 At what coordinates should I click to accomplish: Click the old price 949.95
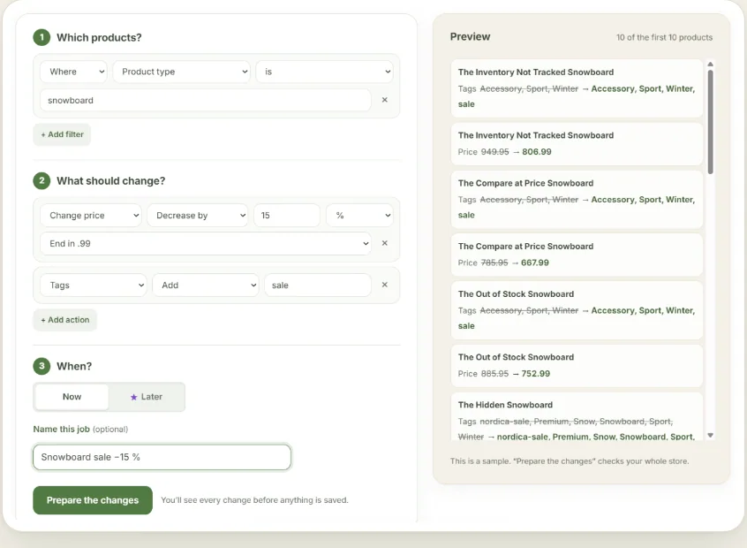coord(495,152)
